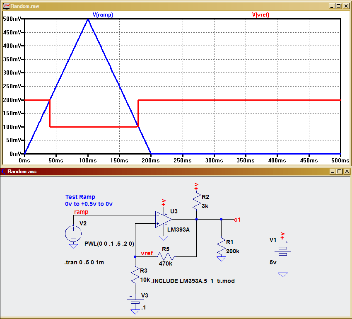
Task: Click the LM393A model name label
Action: click(178, 230)
